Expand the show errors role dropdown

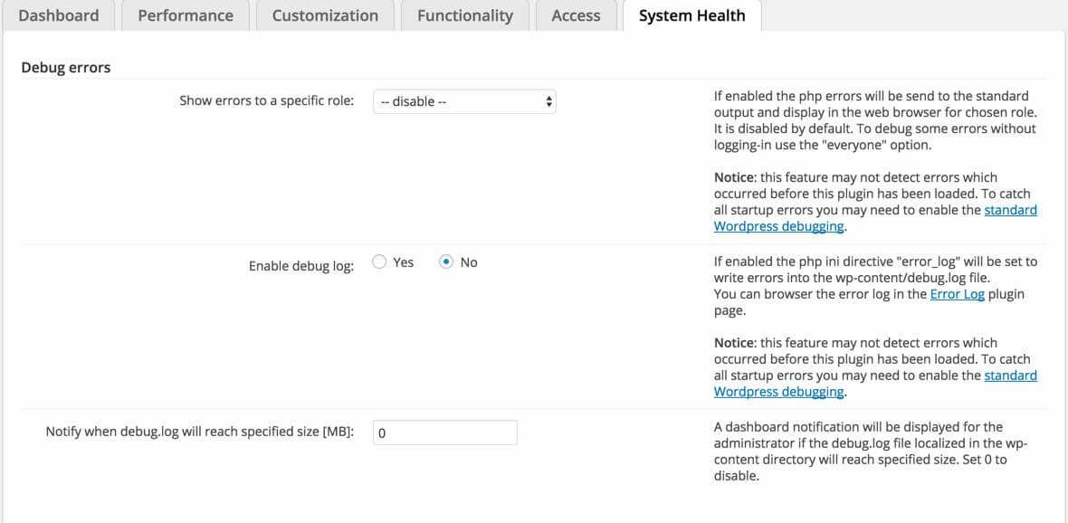464,101
